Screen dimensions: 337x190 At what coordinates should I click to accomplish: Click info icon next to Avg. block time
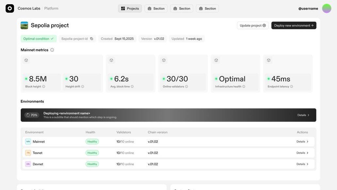(132, 87)
